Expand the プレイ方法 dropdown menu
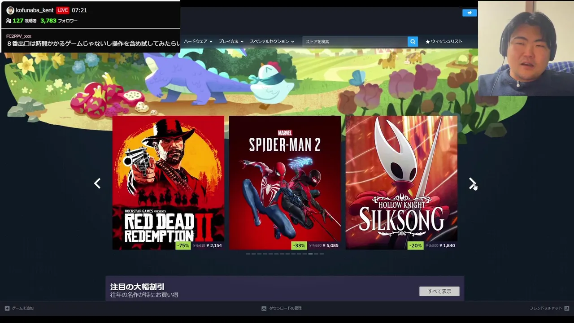 point(231,41)
